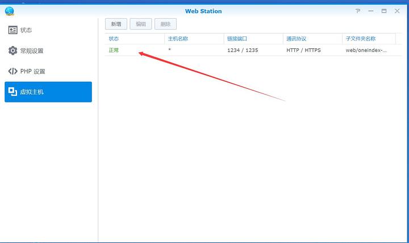Close the Web Station window

pyautogui.click(x=397, y=11)
